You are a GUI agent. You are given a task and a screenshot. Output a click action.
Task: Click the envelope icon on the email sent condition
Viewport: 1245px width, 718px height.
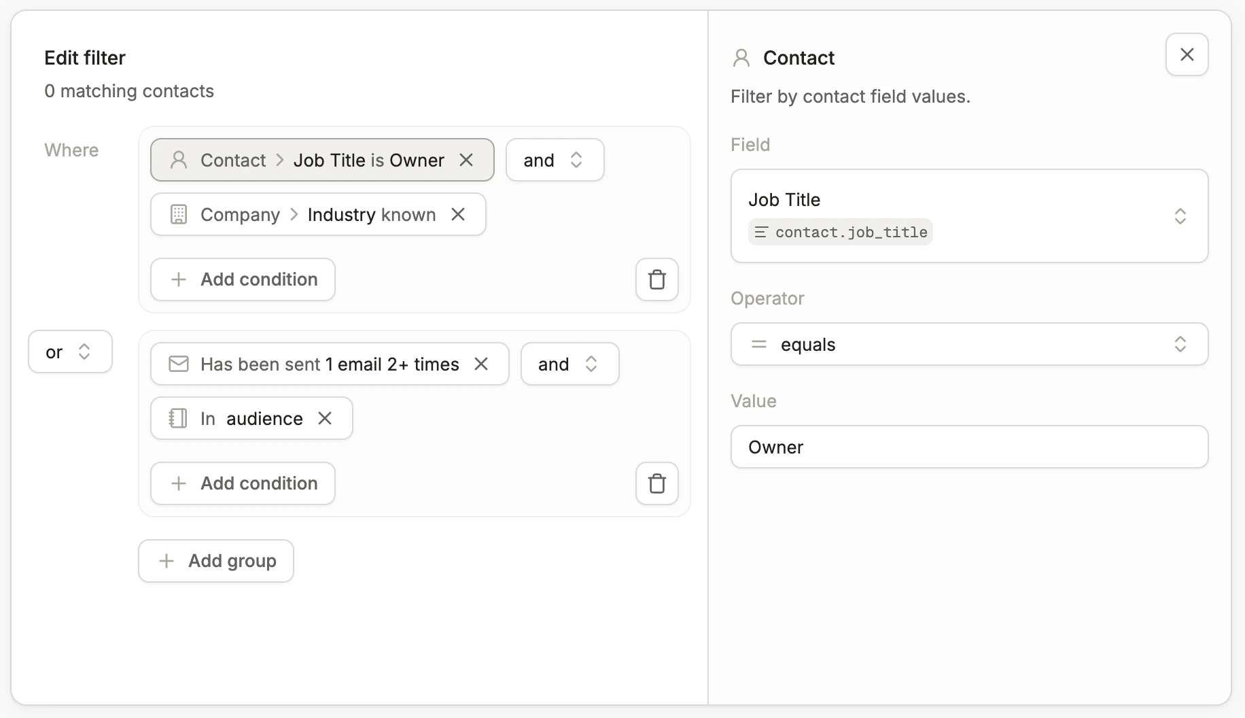pyautogui.click(x=179, y=364)
